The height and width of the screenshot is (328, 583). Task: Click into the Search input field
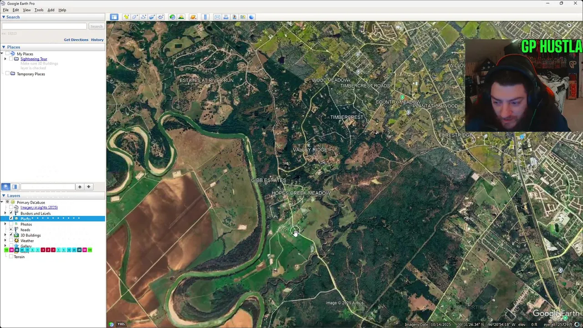(44, 26)
